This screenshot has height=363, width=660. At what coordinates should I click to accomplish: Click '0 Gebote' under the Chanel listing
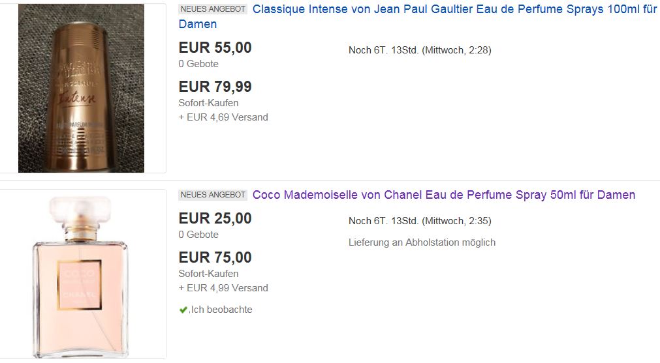(x=198, y=235)
